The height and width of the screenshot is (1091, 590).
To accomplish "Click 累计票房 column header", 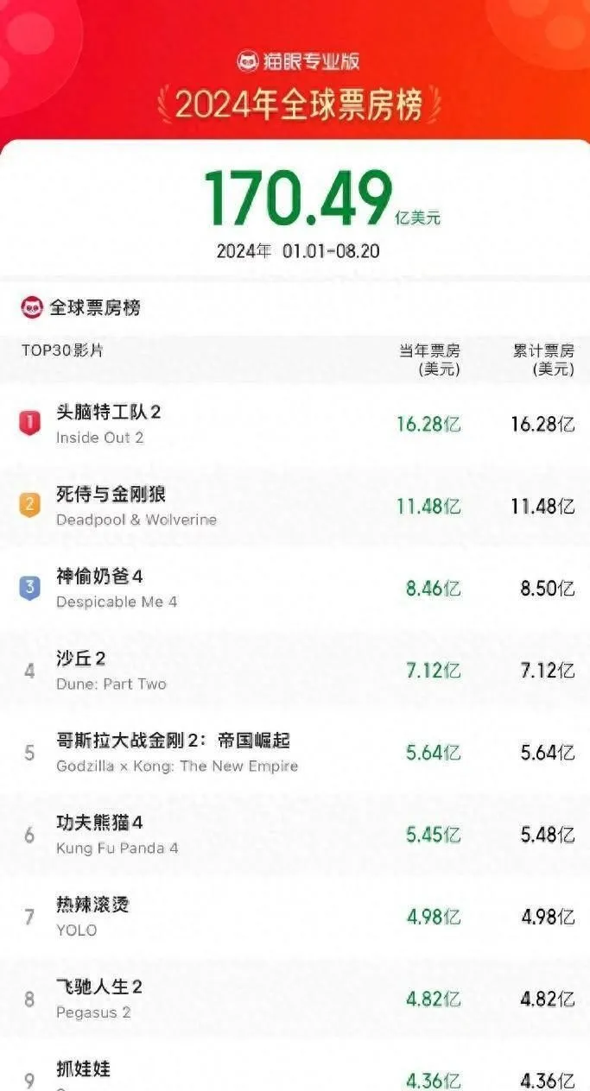I will [543, 359].
